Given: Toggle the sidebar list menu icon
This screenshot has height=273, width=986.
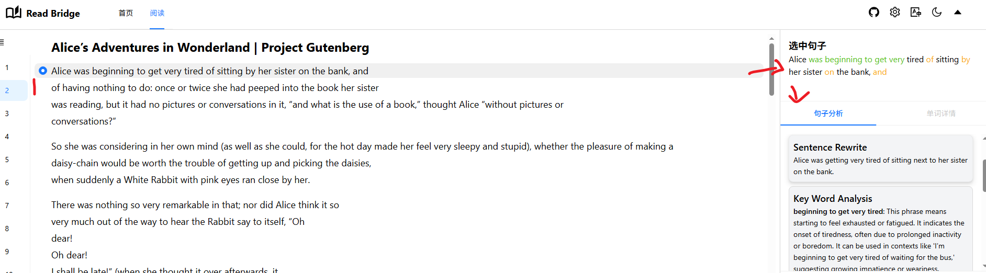Looking at the screenshot, I should 3,42.
